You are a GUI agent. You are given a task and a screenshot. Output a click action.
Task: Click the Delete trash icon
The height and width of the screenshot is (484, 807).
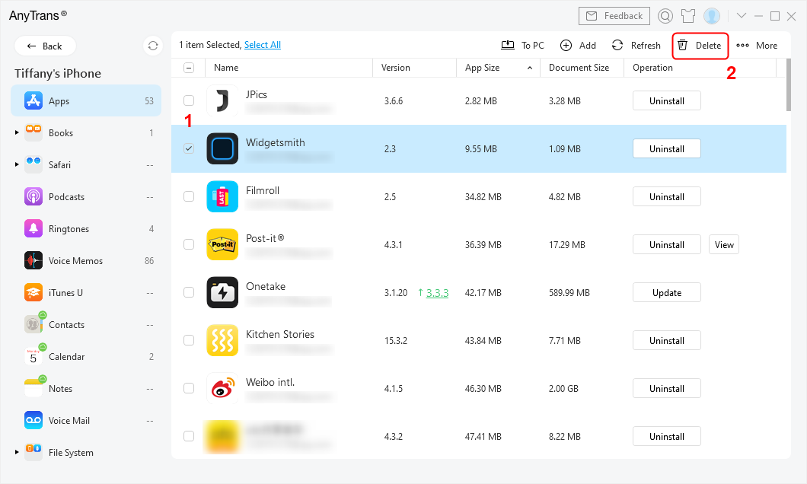683,46
